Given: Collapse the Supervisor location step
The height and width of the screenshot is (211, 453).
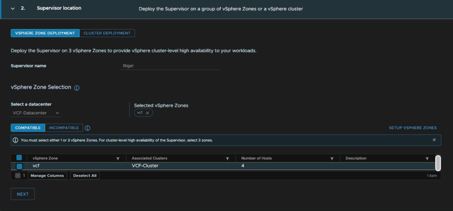Looking at the screenshot, I should [x=12, y=8].
